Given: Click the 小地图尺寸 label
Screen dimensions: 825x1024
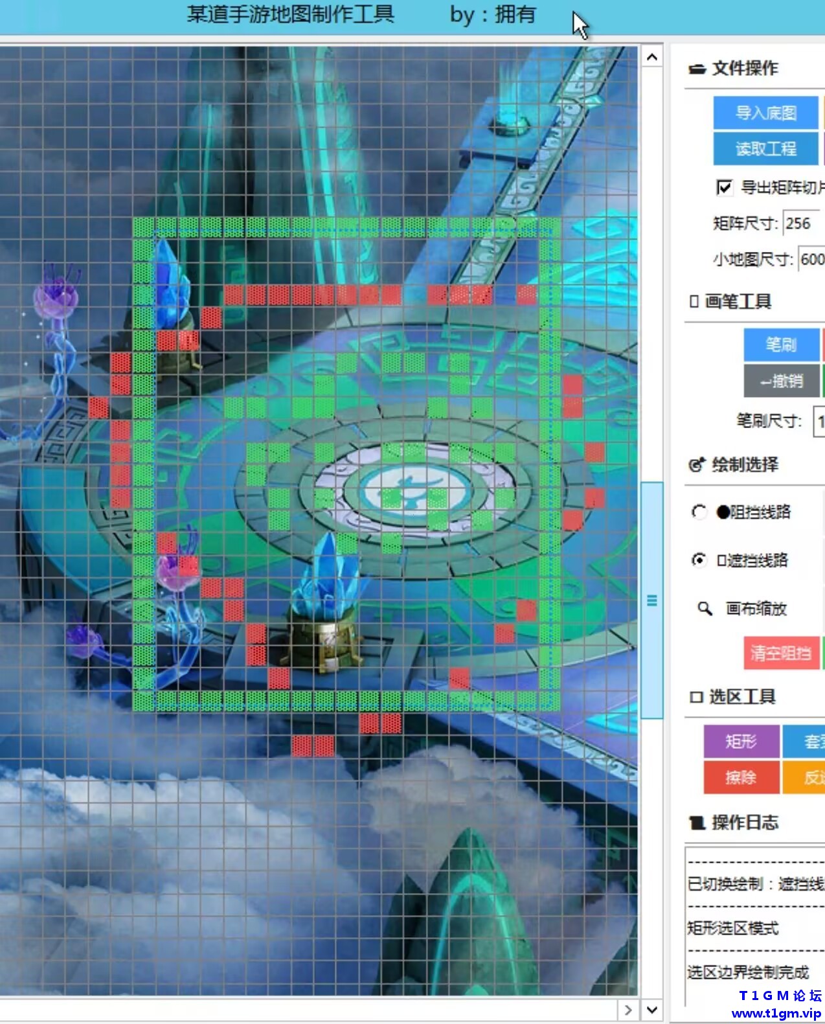Looking at the screenshot, I should pos(752,260).
